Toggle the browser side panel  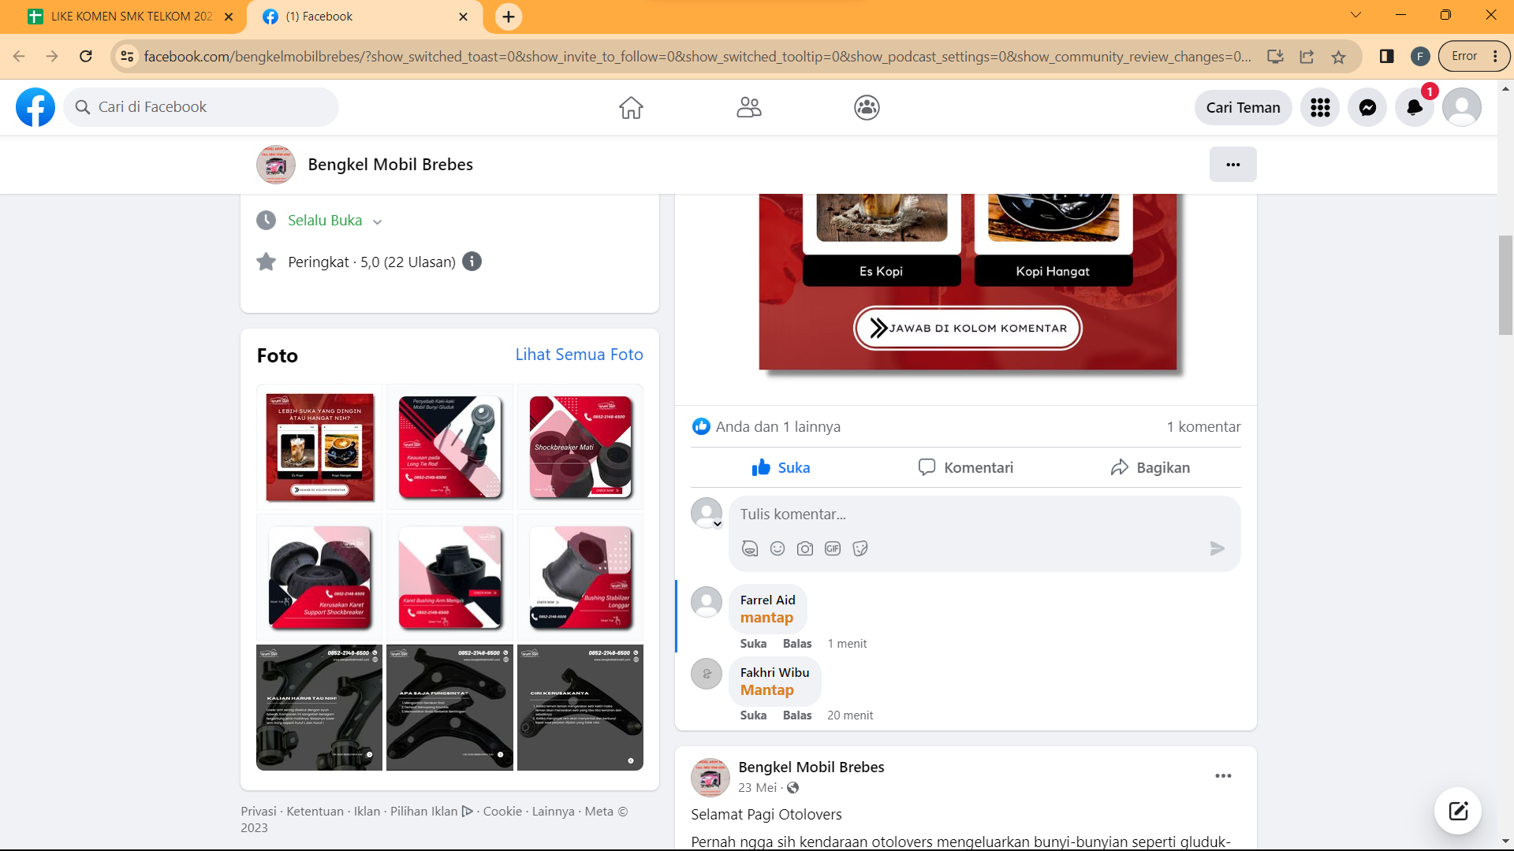pyautogui.click(x=1386, y=56)
